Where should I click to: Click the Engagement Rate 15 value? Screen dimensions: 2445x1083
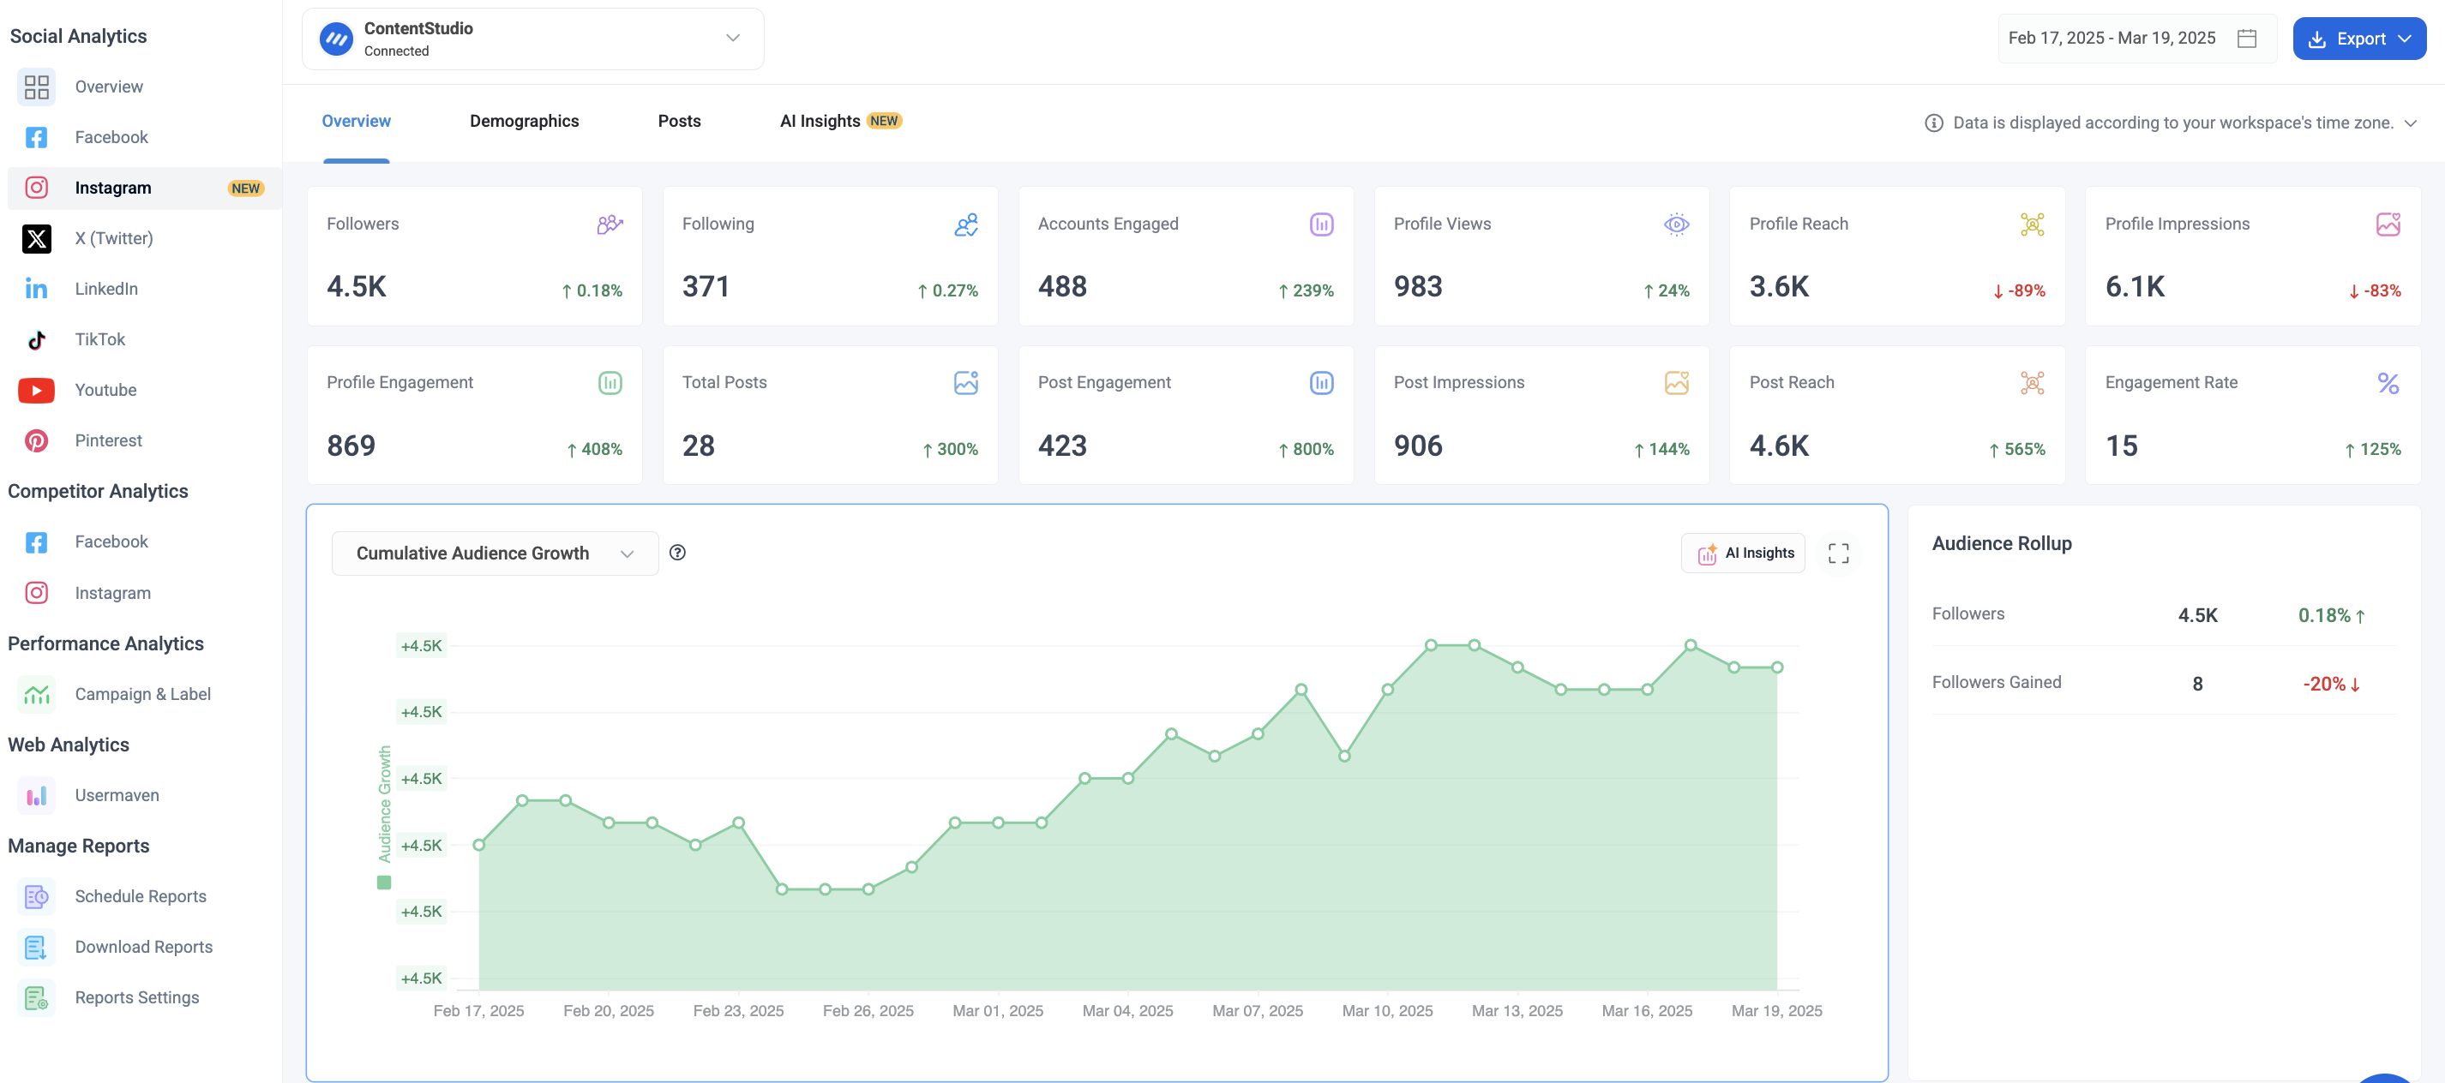tap(2121, 446)
